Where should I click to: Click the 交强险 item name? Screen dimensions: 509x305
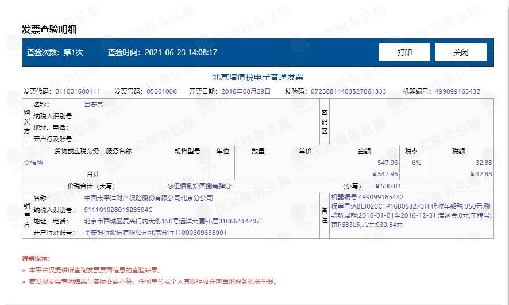point(33,163)
